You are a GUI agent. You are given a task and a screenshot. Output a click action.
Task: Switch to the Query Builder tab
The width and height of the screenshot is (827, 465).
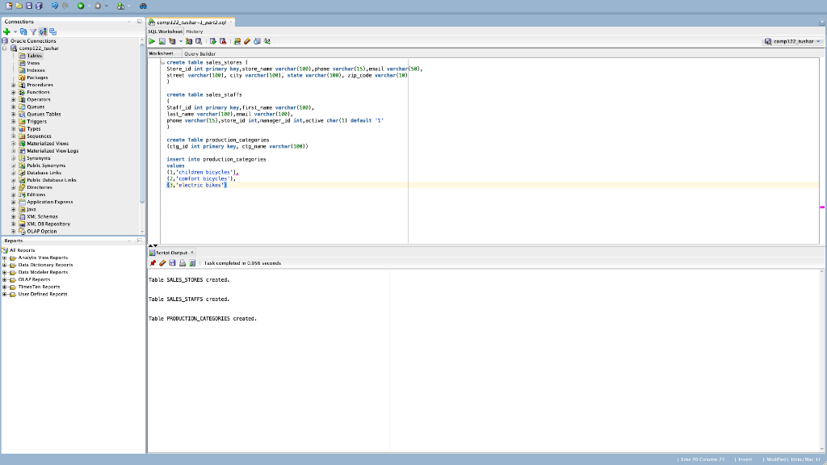click(x=199, y=54)
